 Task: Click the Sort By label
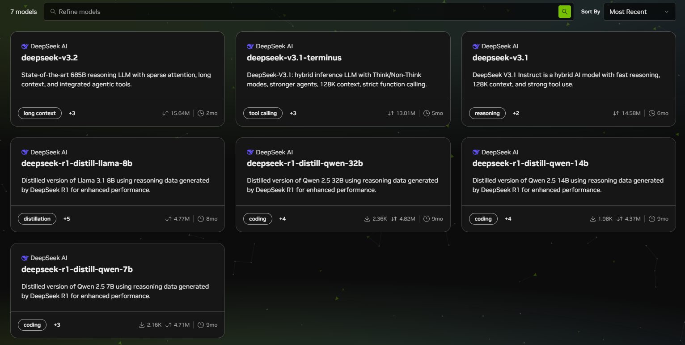coord(591,12)
